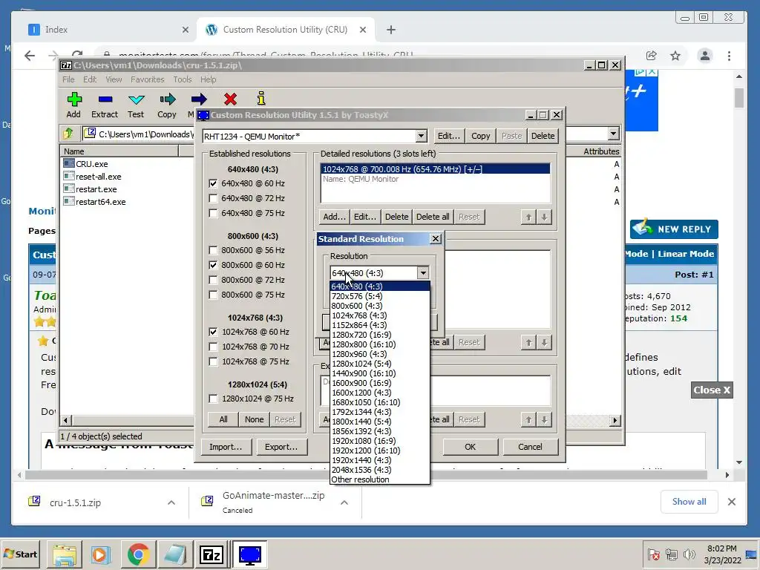Screen dimensions: 760x570
Task: Click the Import... button
Action: point(226,447)
